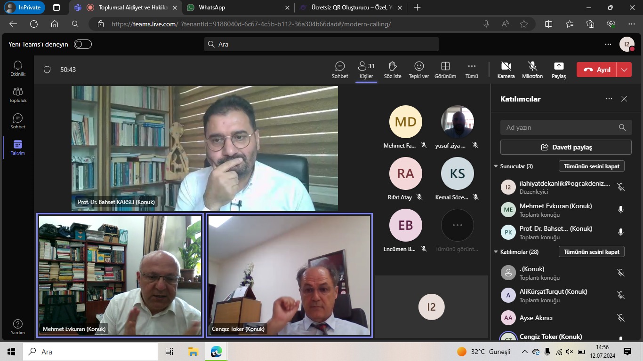
Task: Toggle the . (Konuk) muted microphone icon
Action: (621, 273)
